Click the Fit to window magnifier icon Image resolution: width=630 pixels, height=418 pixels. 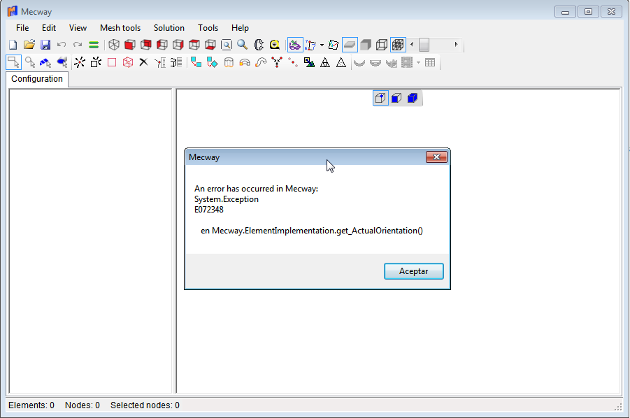tap(227, 45)
